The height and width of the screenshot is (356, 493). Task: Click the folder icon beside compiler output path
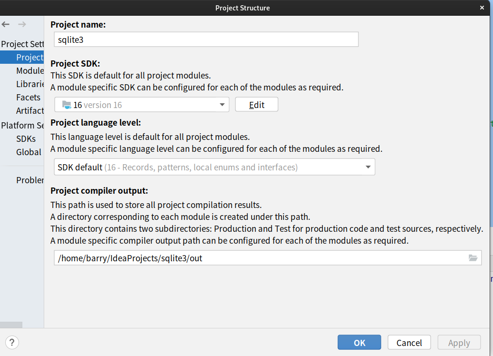point(473,258)
